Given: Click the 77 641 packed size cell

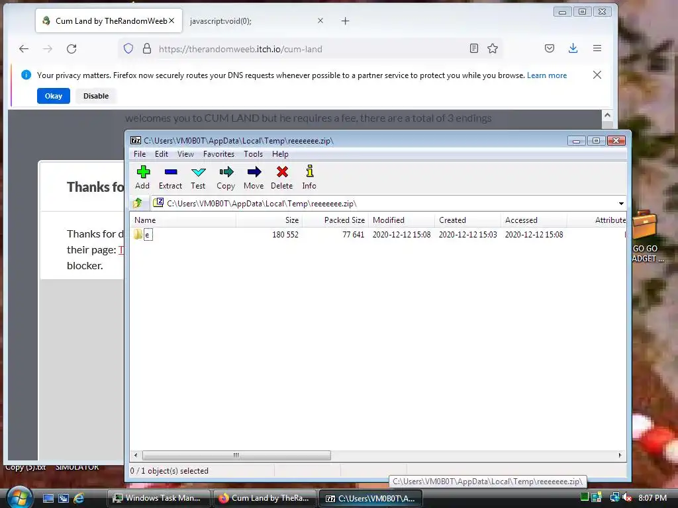Looking at the screenshot, I should (354, 235).
